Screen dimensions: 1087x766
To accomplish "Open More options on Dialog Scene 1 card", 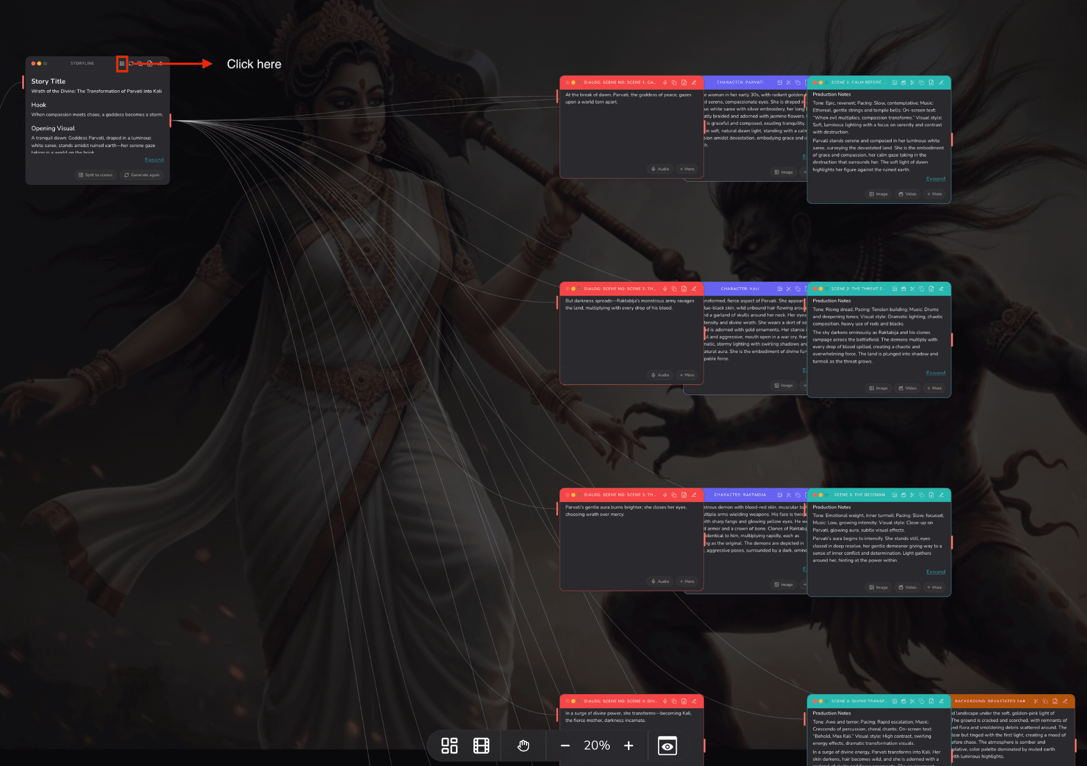I will click(687, 169).
